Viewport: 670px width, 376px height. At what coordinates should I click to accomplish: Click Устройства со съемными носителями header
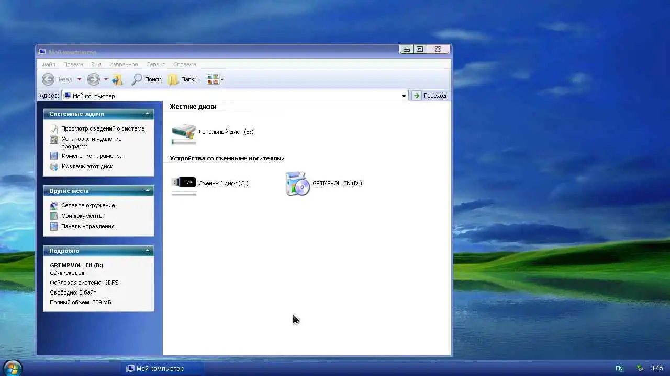(x=227, y=158)
